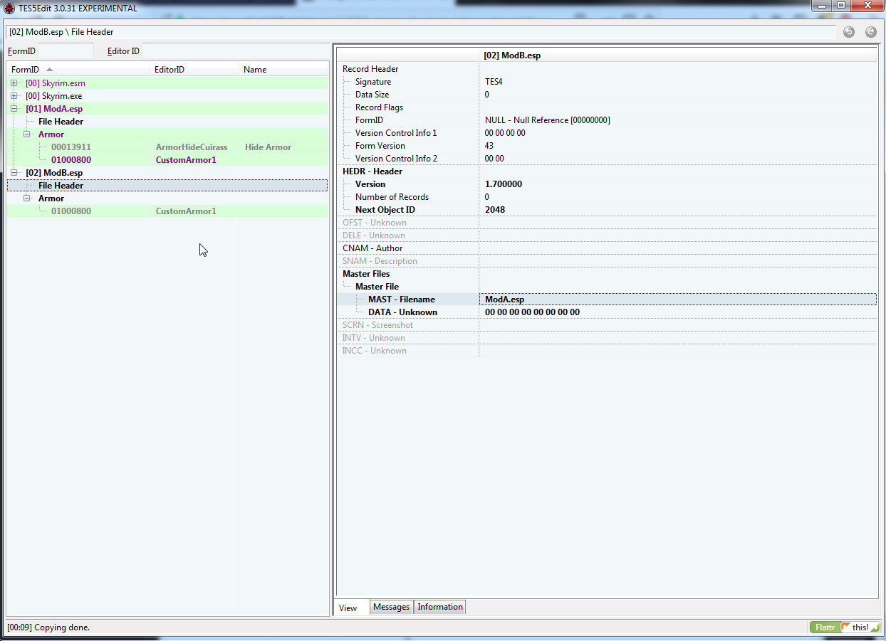Select the [00] Skyrim.esm tree row
The height and width of the screenshot is (641, 886).
(x=167, y=83)
